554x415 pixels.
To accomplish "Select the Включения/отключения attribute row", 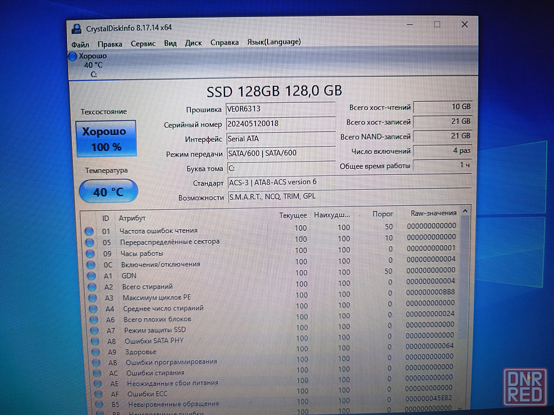I will (271, 262).
